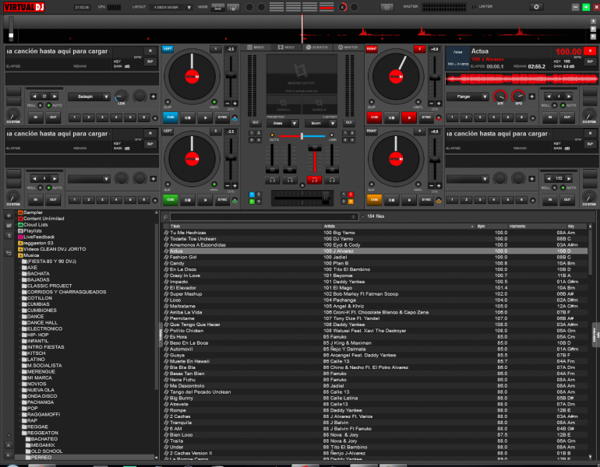
Task: Click the red master tempo M button on deck 2
Action: click(x=590, y=51)
